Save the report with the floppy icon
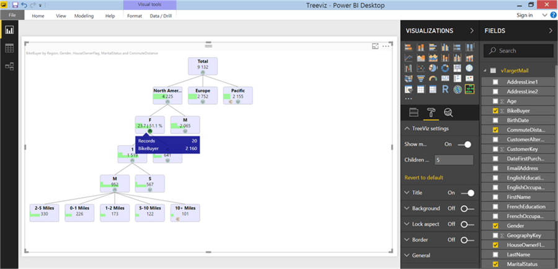558x269 pixels. [x=15, y=5]
